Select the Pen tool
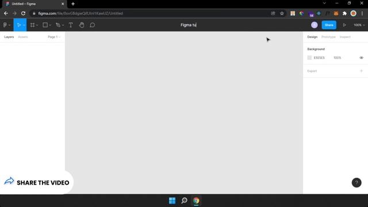 coord(58,25)
